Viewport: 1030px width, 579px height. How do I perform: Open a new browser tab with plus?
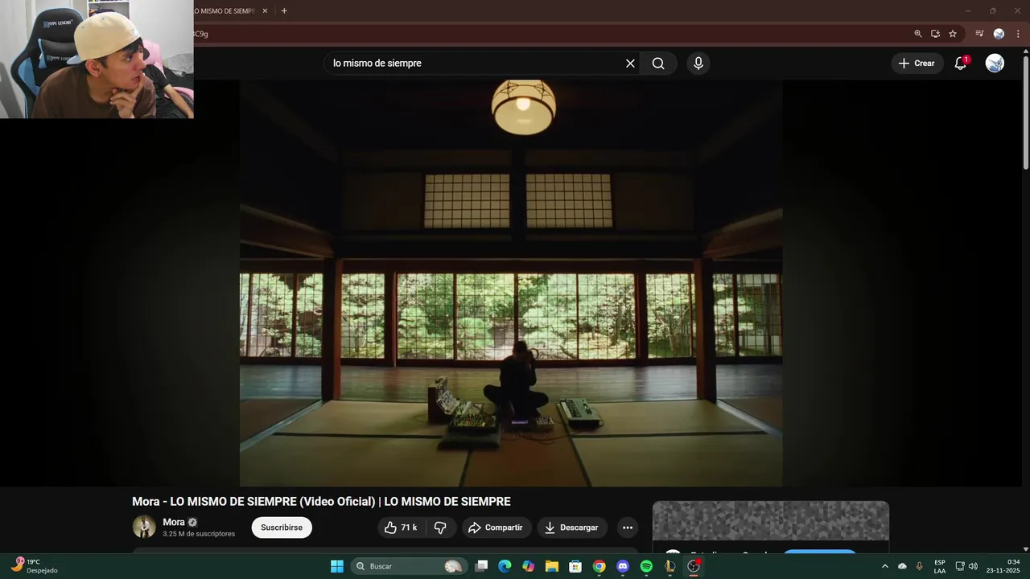tap(284, 11)
